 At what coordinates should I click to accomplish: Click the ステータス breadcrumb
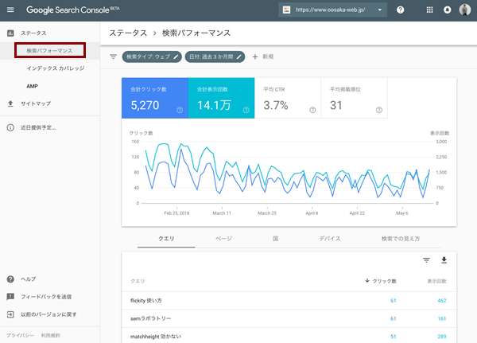tap(128, 33)
